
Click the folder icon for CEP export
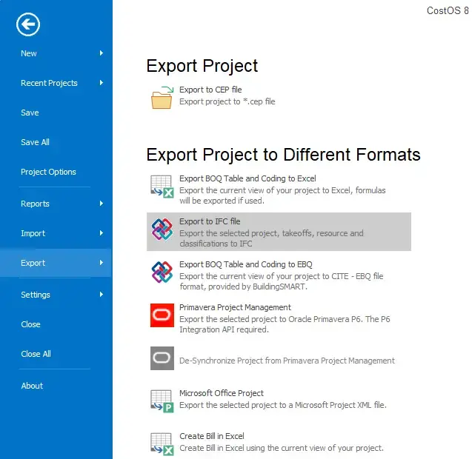[162, 98]
